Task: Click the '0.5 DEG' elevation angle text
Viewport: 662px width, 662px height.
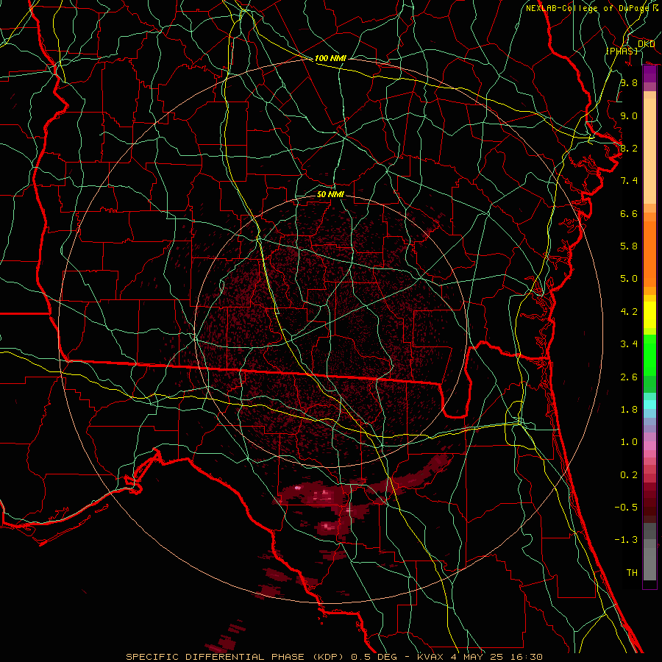Action: 375,657
